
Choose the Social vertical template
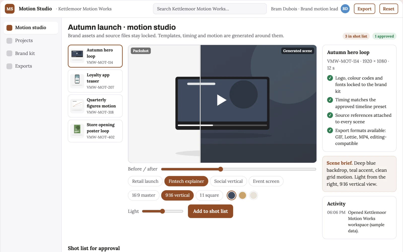[228, 181]
